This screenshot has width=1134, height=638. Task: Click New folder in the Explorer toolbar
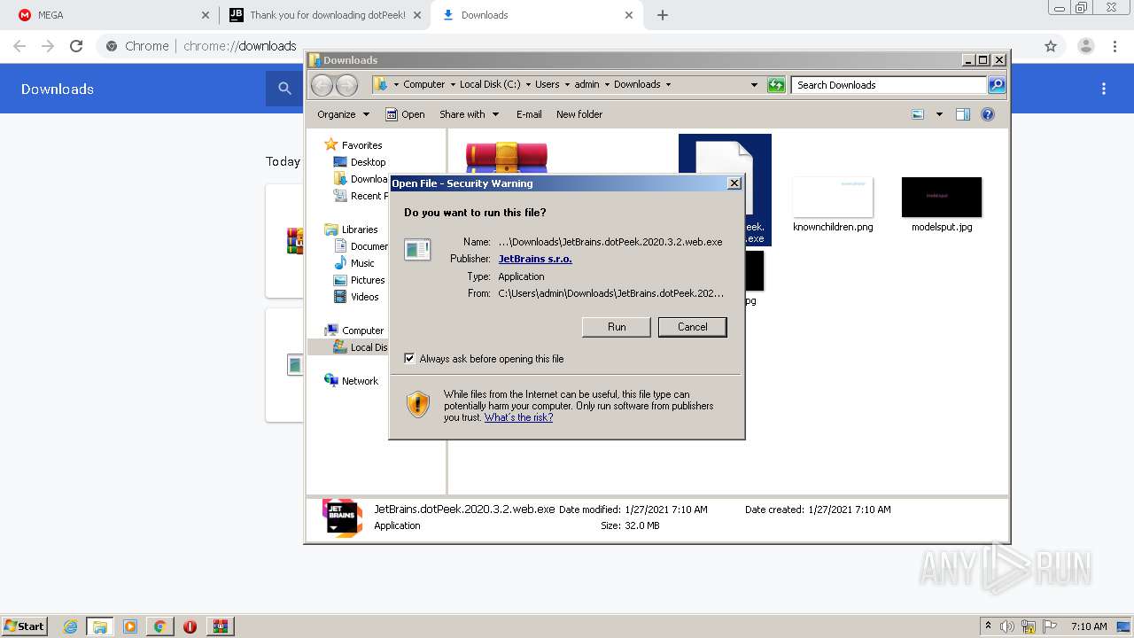(x=579, y=114)
